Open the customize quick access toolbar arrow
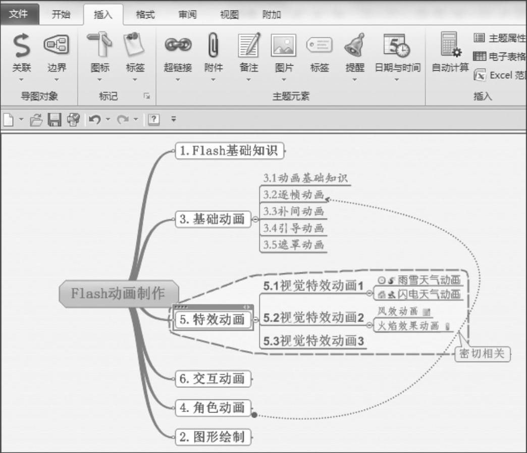This screenshot has width=527, height=453. [174, 119]
